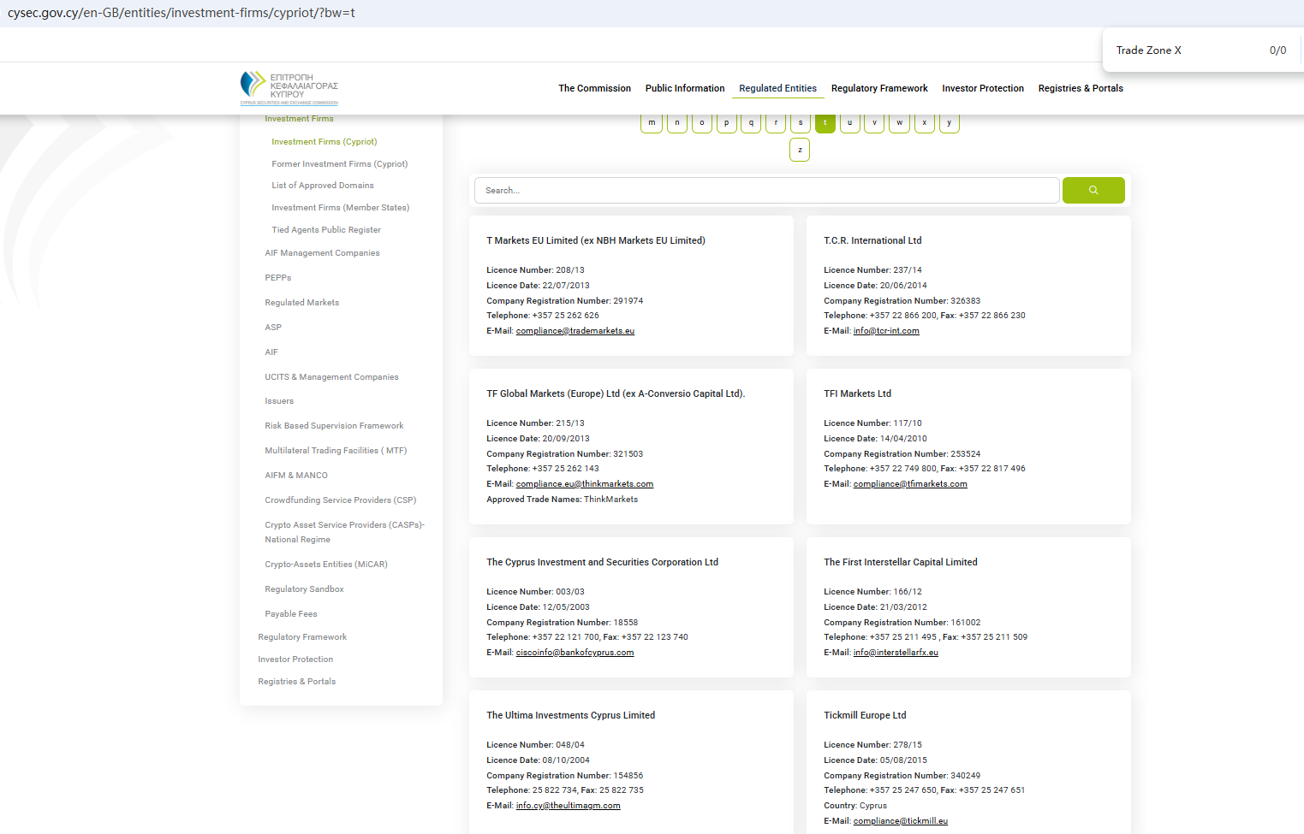This screenshot has width=1304, height=834.
Task: Select letter 'z' filter button
Action: [x=800, y=150]
